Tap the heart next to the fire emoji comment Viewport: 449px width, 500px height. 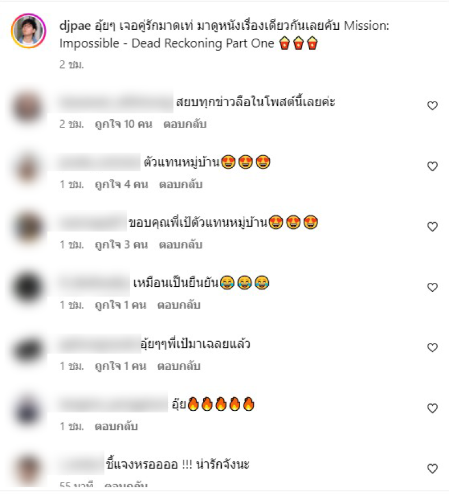(x=432, y=408)
